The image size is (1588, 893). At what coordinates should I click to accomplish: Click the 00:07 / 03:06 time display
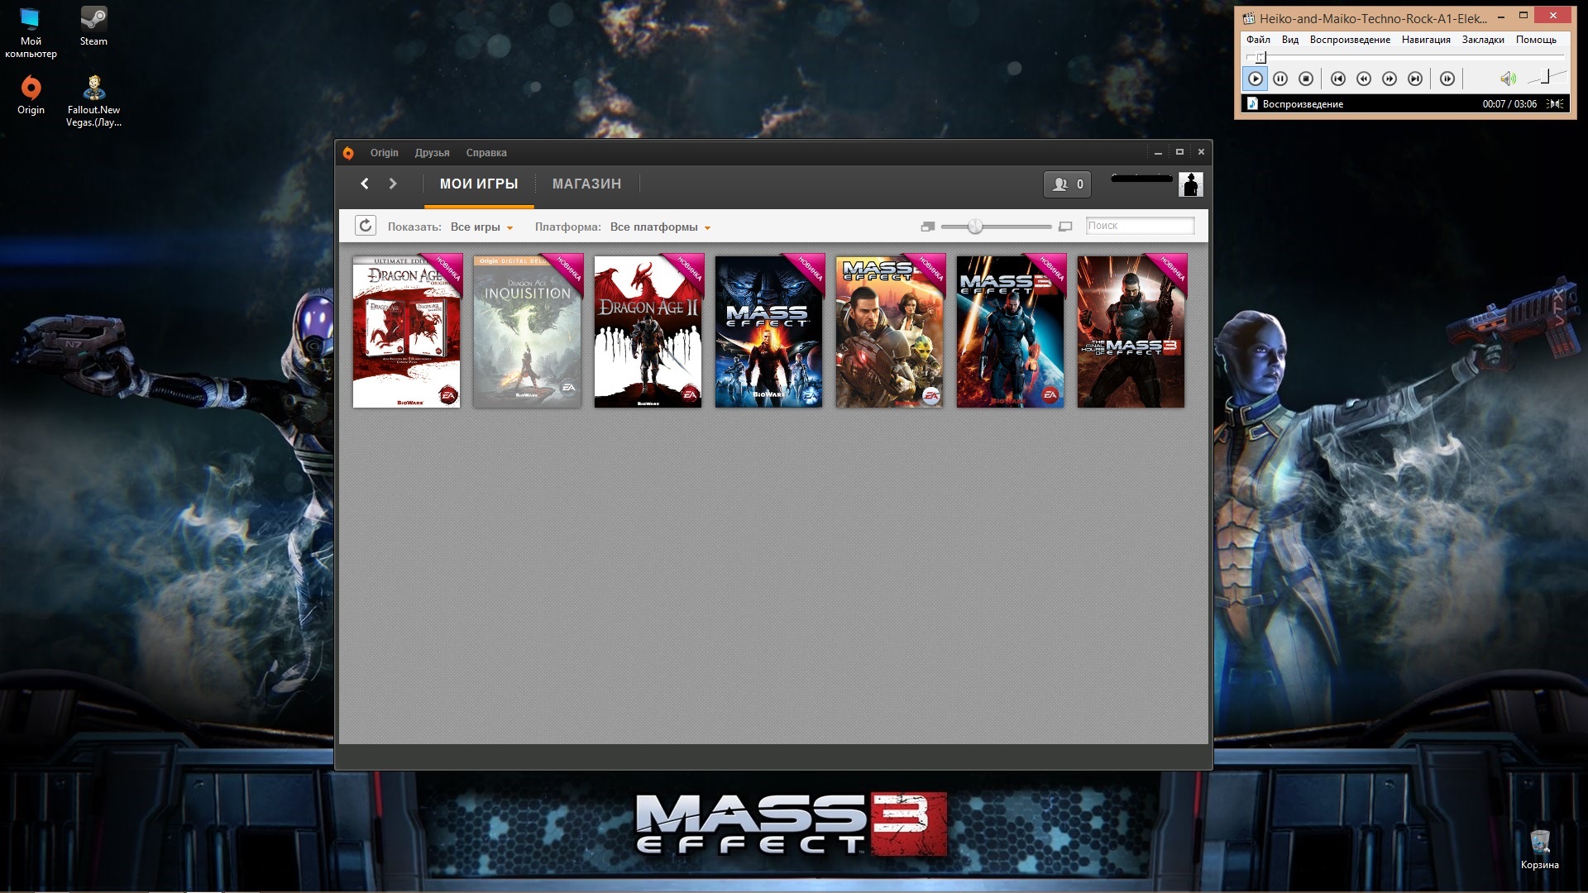point(1509,104)
